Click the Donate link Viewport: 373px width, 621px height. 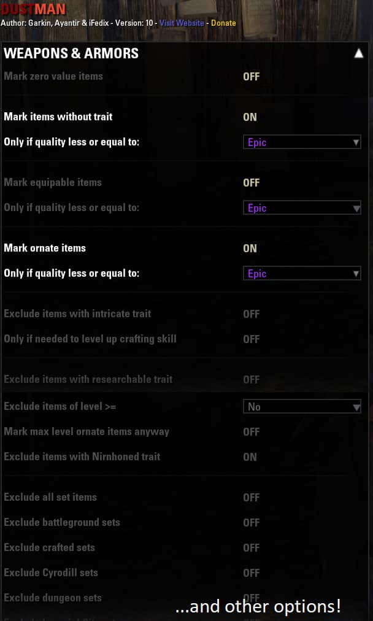[223, 23]
